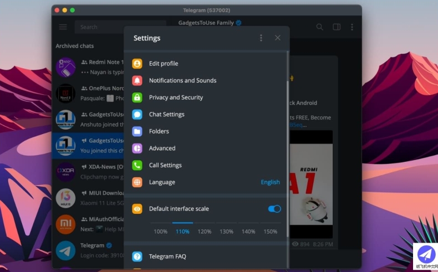
Task: Click the Edit profile icon
Action: pyautogui.click(x=137, y=64)
